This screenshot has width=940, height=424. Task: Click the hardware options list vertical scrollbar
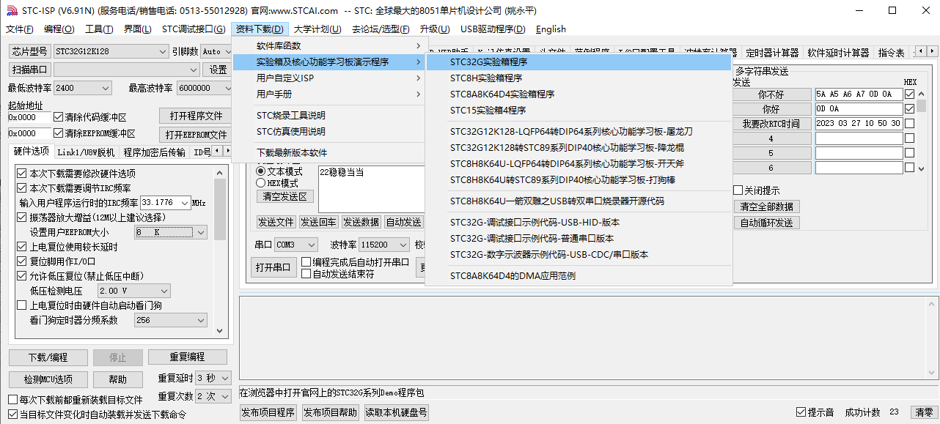point(220,251)
